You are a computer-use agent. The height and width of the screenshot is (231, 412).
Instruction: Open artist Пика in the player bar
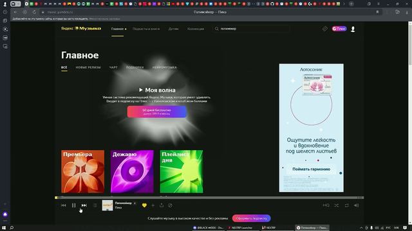click(118, 208)
